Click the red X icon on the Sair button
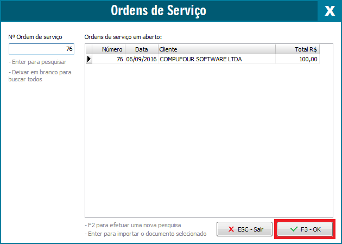342x244 pixels. click(231, 229)
